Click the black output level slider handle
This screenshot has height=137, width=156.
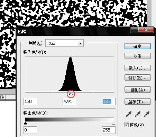click(25, 123)
